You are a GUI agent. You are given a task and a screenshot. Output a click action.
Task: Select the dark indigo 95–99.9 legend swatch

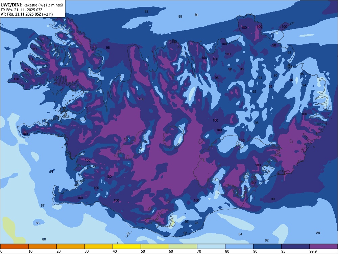pyautogui.click(x=295, y=247)
